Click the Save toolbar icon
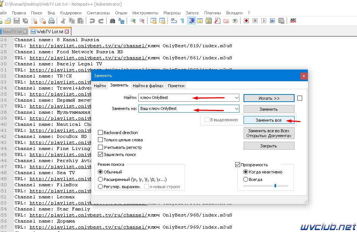This screenshot has width=357, height=232. 17,21
